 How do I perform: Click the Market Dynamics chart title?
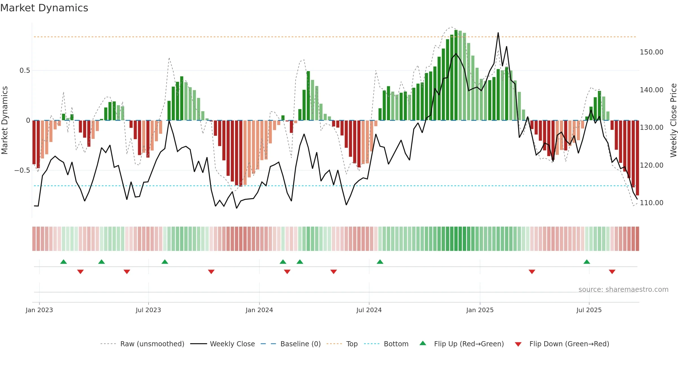point(44,8)
